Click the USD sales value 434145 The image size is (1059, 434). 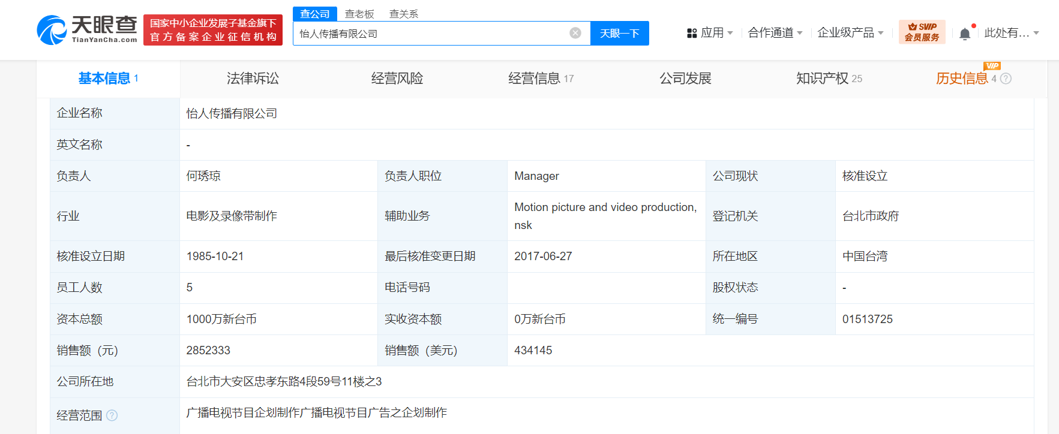coord(533,350)
